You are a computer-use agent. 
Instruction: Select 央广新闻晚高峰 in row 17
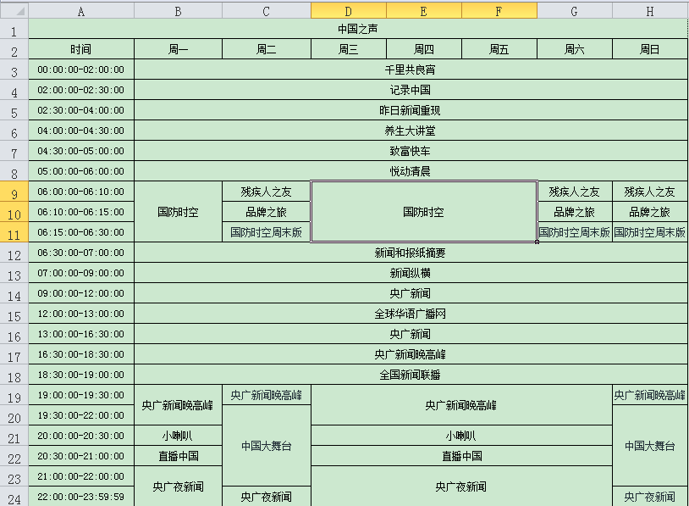(411, 354)
